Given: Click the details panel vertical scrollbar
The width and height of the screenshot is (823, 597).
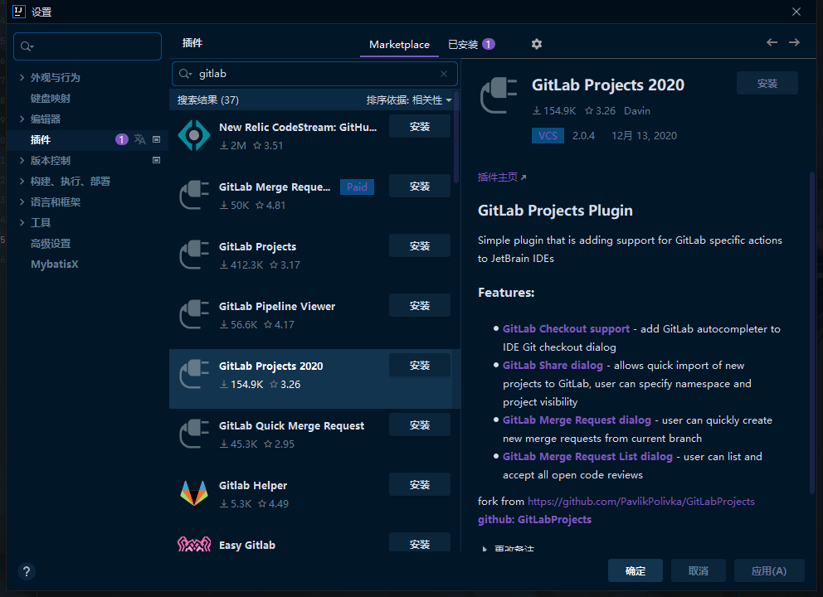Looking at the screenshot, I should (x=811, y=332).
